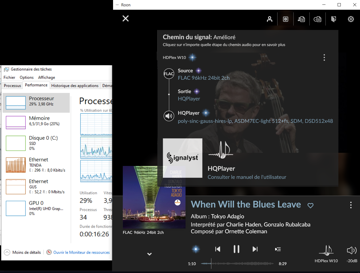Viewport: 360px width, 273px height.
Task: Open the HDPlex W10 three-dot menu
Action: (x=324, y=57)
